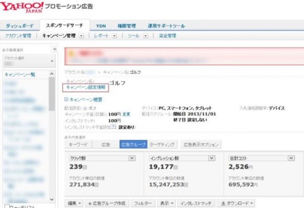The width and height of the screenshot is (304, 208).
Task: Click the breadcrumb campaign name ゴルフ
Action: pyautogui.click(x=135, y=72)
